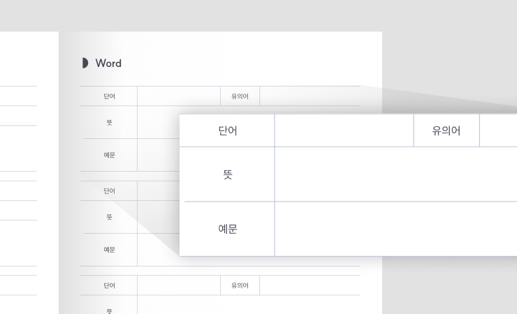This screenshot has width=517, height=314.
Task: Click the empty field after enlarged 유의어 label
Action: pos(498,130)
